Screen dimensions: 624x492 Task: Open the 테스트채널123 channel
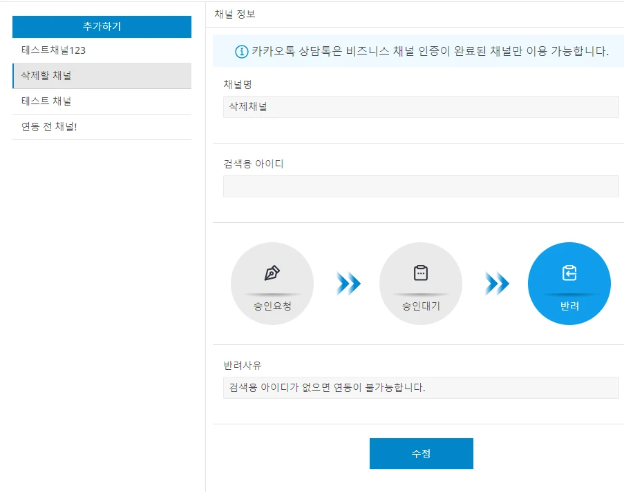point(101,51)
